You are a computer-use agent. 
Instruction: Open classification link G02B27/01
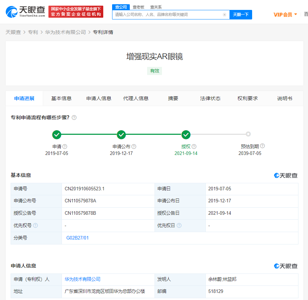pos(77,238)
